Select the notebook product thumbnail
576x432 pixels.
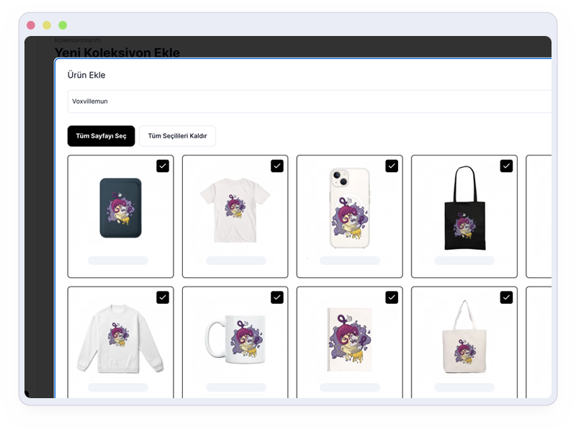point(349,339)
